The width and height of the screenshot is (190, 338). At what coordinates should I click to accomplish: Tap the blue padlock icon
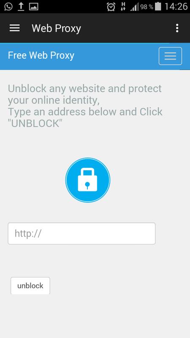coord(88,180)
